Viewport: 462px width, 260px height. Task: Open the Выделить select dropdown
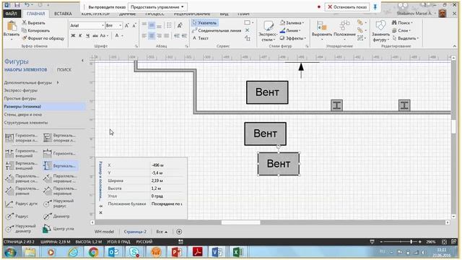pos(406,38)
